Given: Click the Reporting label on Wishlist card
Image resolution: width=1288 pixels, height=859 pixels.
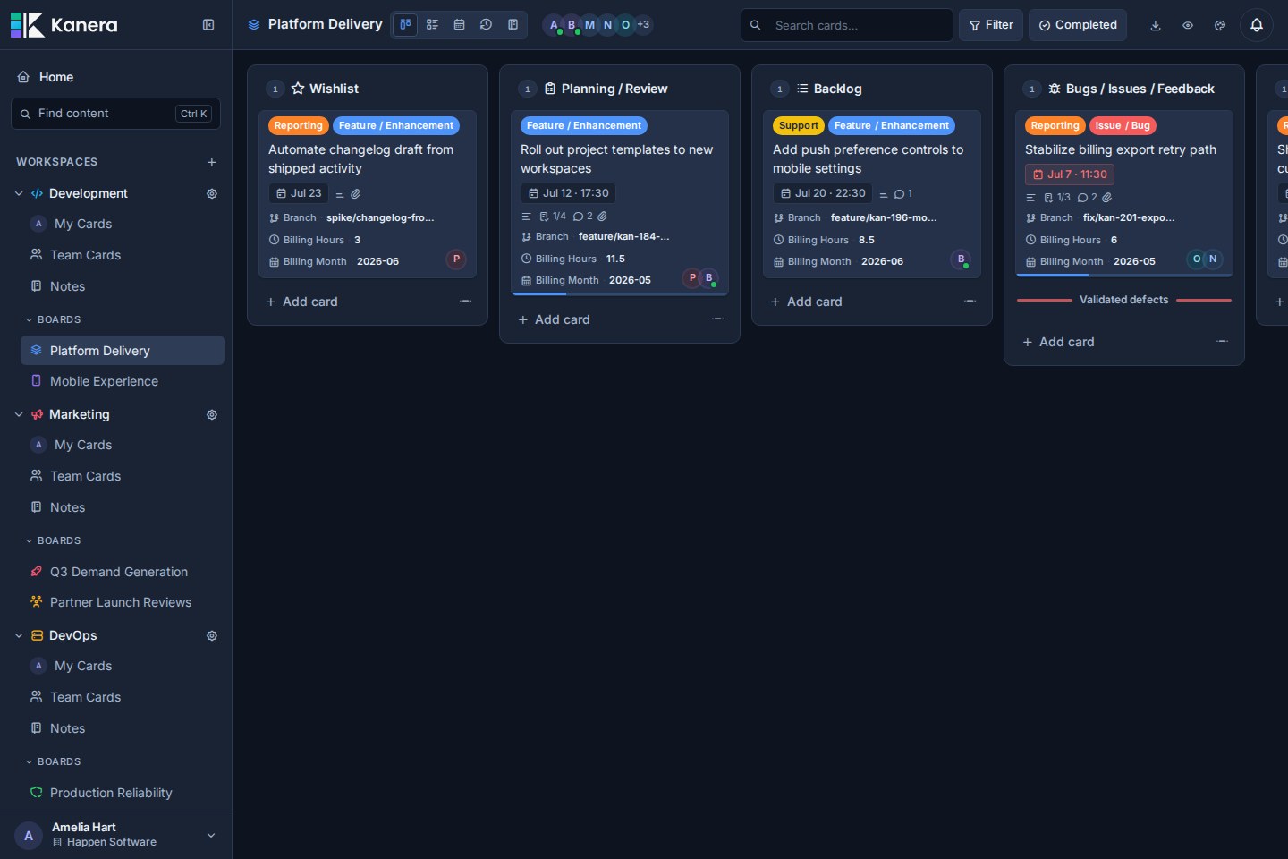Looking at the screenshot, I should coord(298,126).
